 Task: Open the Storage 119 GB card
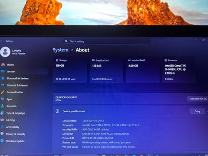70,70
